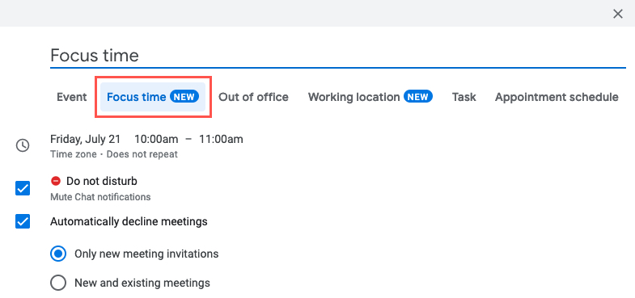Click the clock icon beside the date

pyautogui.click(x=23, y=145)
